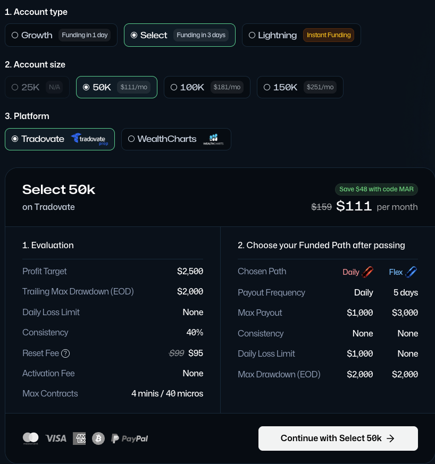Image resolution: width=435 pixels, height=464 pixels.
Task: Select the Flex chosen path label
Action: tap(396, 272)
